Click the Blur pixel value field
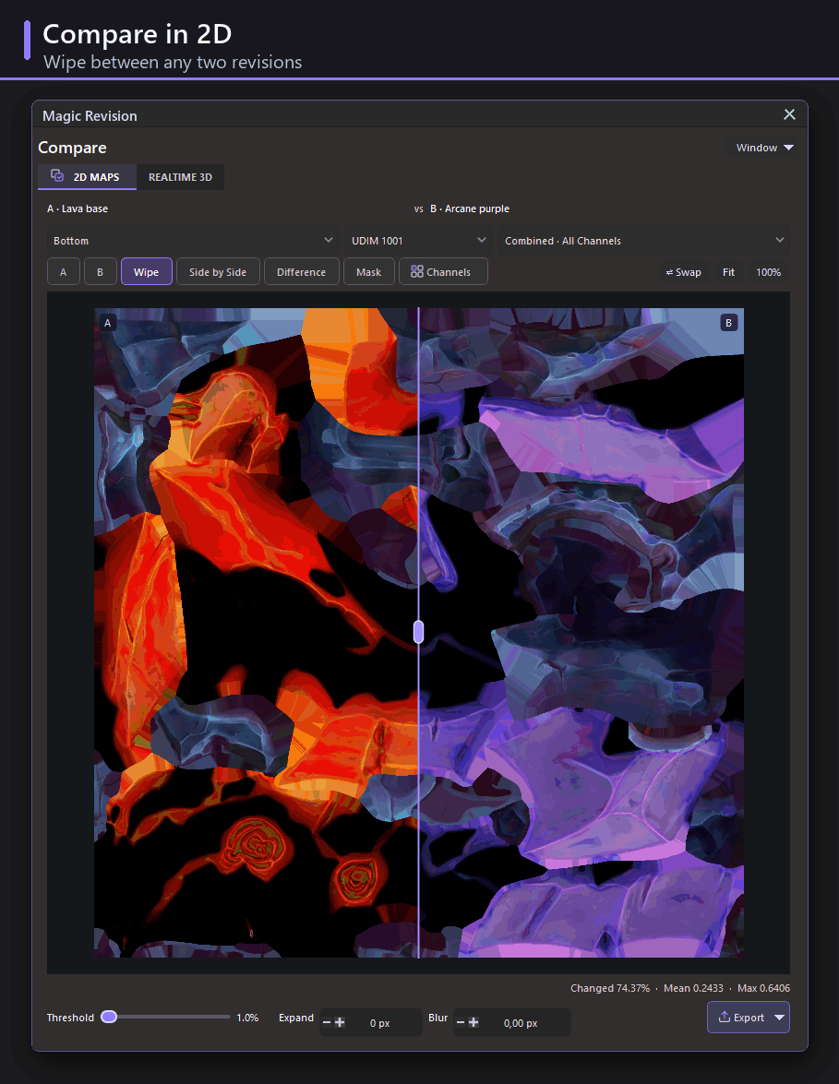 (x=521, y=1023)
